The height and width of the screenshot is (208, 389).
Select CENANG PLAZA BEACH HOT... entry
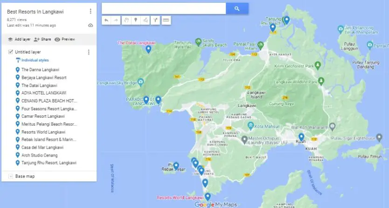pos(49,100)
